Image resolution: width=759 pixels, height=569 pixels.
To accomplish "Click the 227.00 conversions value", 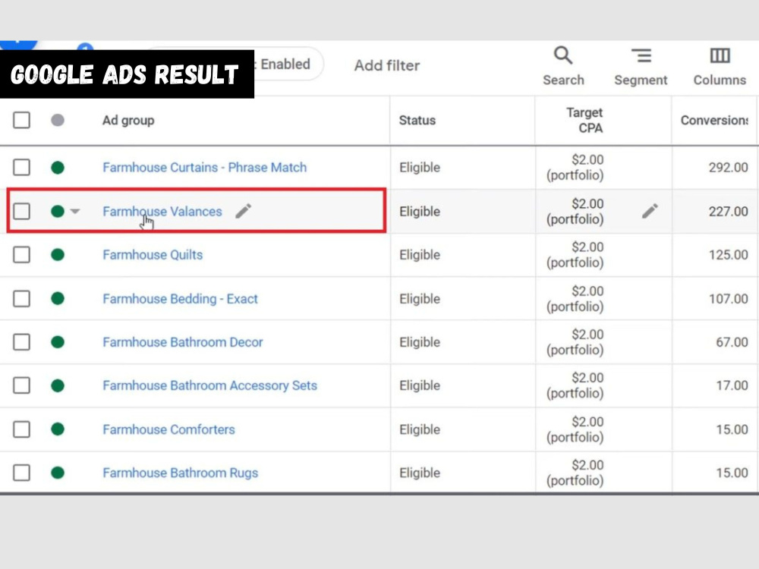I will (x=728, y=212).
